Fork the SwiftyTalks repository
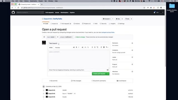 click(x=127, y=19)
